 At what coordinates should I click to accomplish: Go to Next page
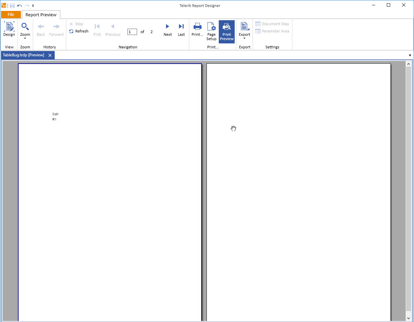[x=168, y=29]
